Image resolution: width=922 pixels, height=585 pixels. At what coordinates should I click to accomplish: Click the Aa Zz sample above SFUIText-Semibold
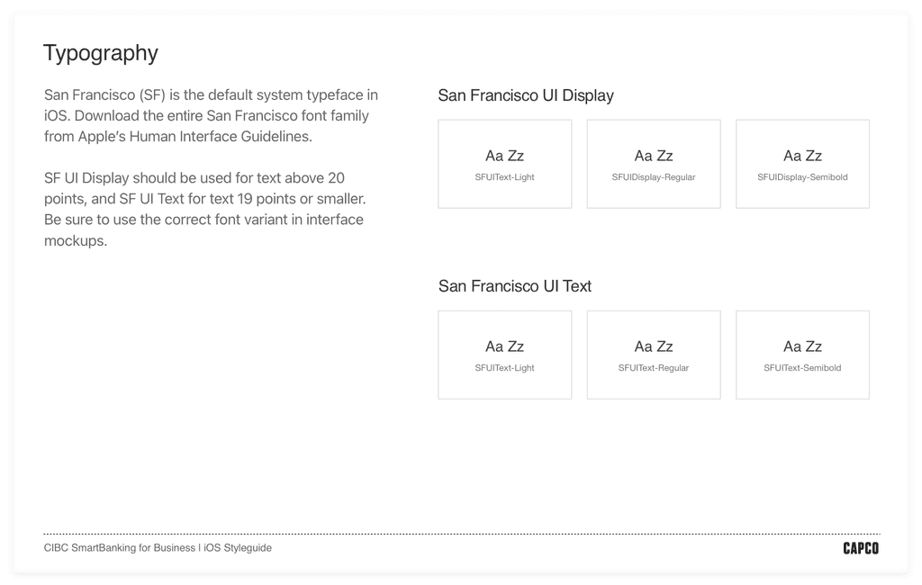coord(802,346)
